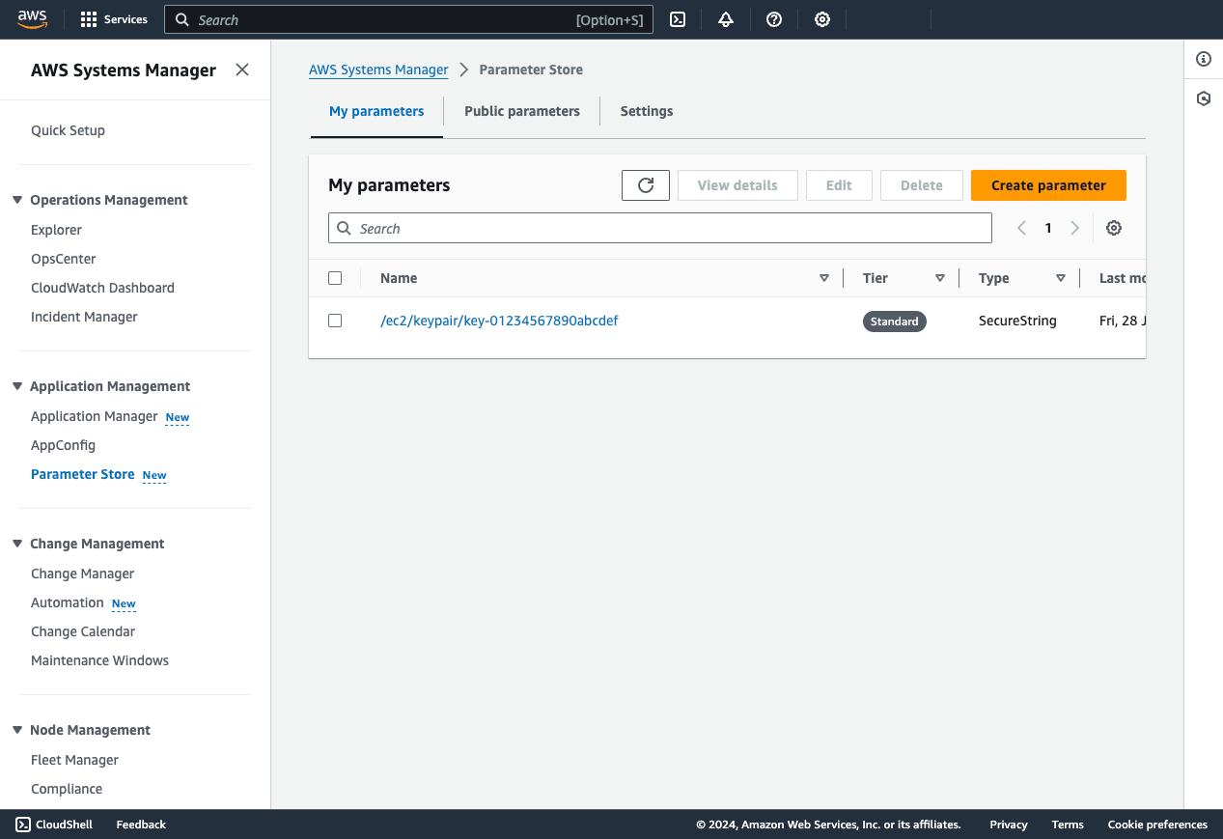The image size is (1223, 839).
Task: Select all parameters with the header checkbox
Action: (x=335, y=277)
